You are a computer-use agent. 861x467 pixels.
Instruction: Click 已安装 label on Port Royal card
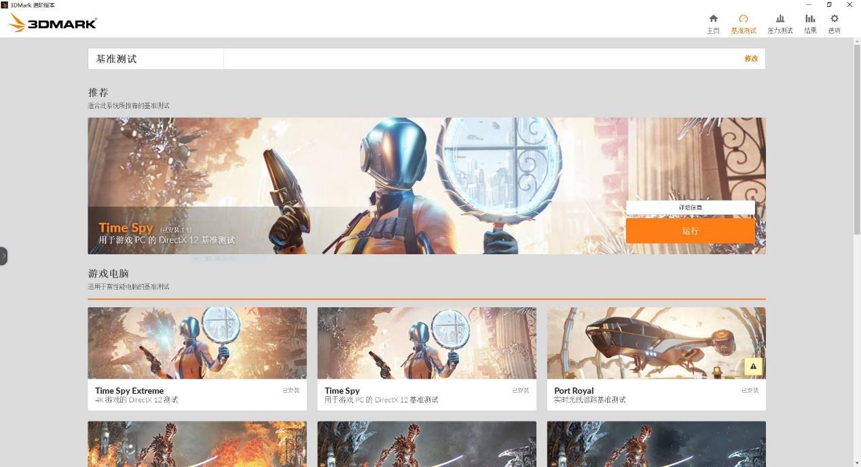(750, 390)
